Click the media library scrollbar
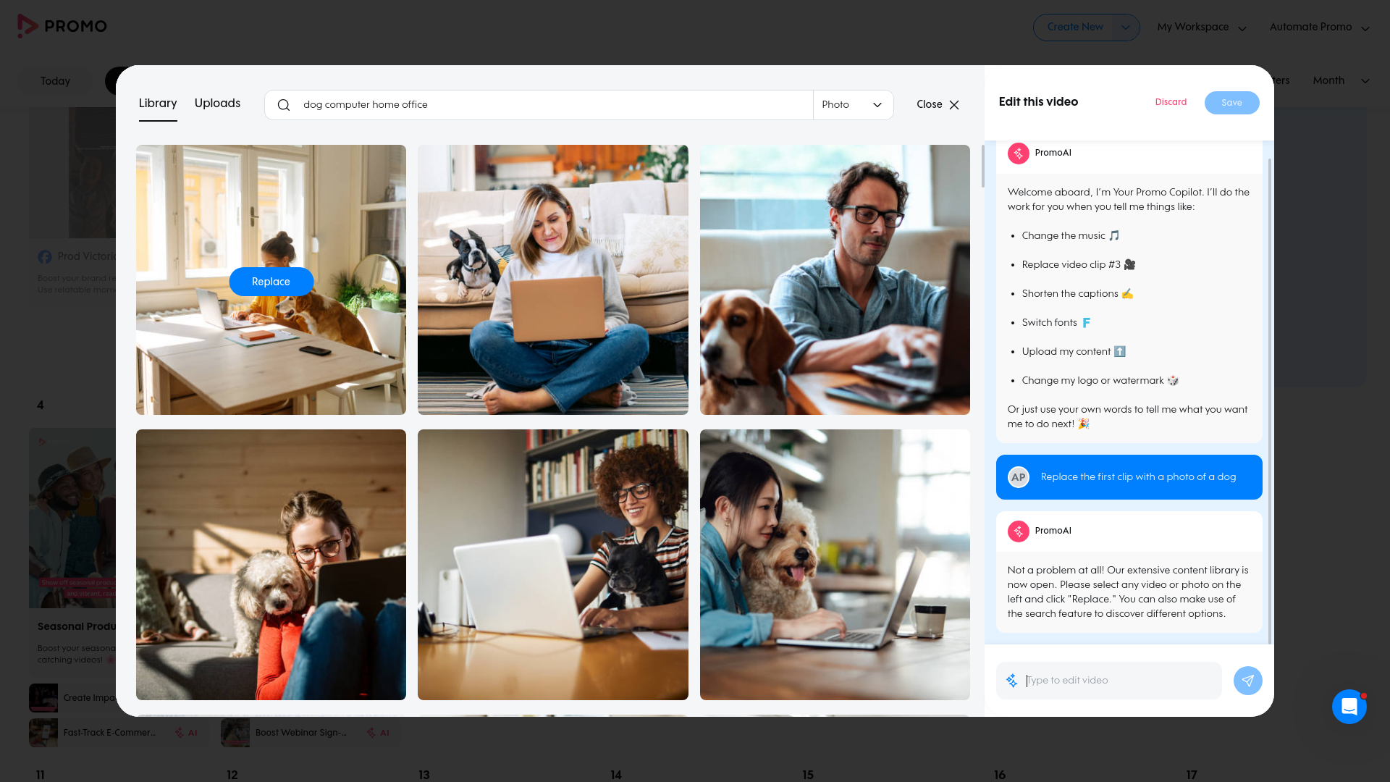 [x=982, y=167]
